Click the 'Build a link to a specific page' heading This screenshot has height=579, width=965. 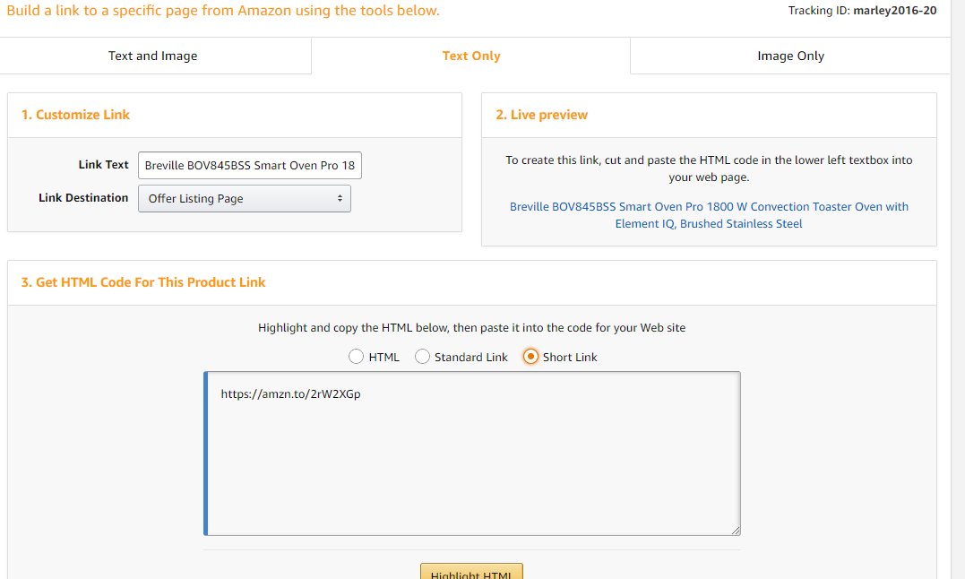223,11
